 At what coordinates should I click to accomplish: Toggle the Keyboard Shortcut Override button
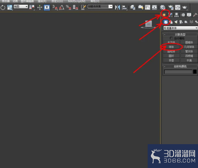pyautogui.click(x=47, y=8)
